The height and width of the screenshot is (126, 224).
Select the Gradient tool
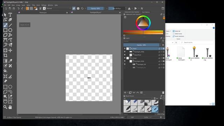point(5,61)
